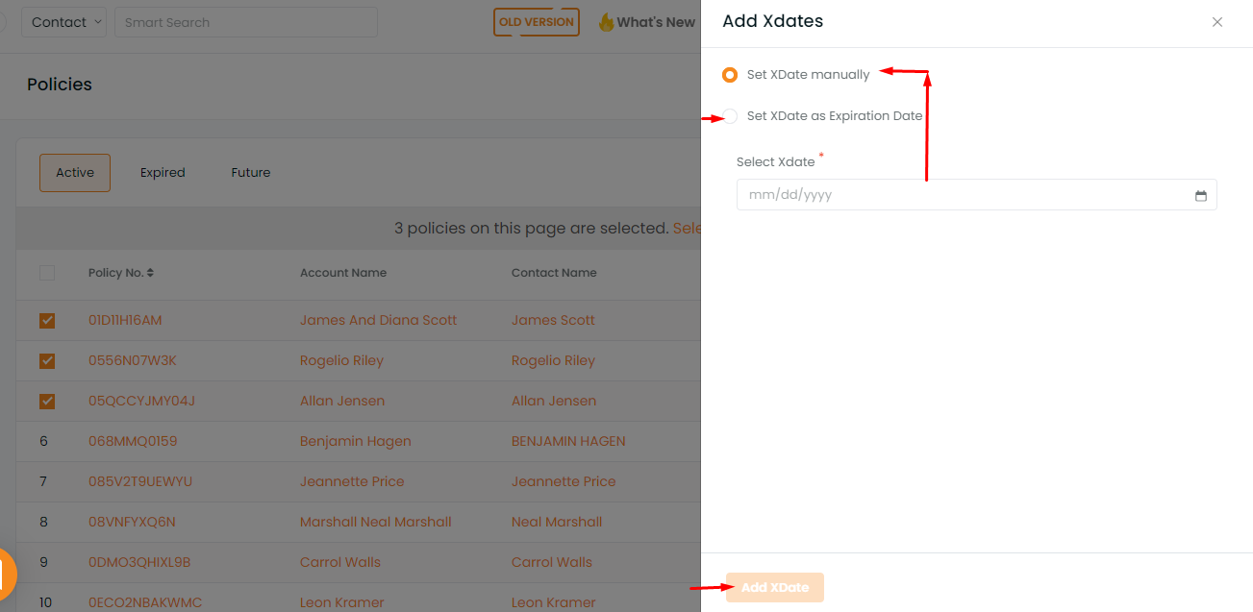Open the calendar picker in Select Xdate field
The height and width of the screenshot is (612, 1253).
(1201, 196)
